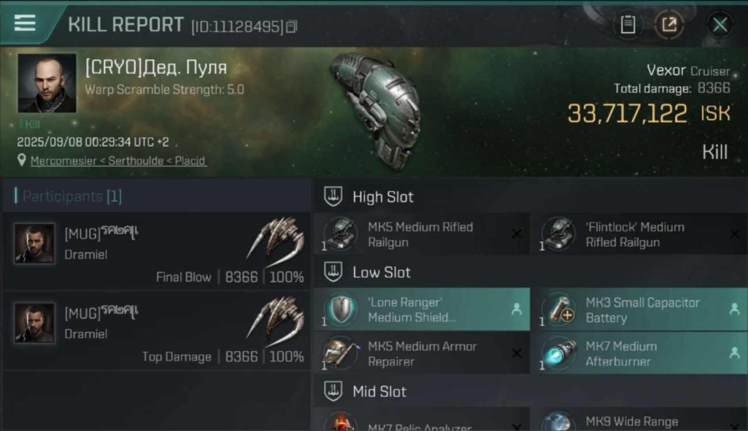View the Top Damage pilot portrait

point(35,324)
